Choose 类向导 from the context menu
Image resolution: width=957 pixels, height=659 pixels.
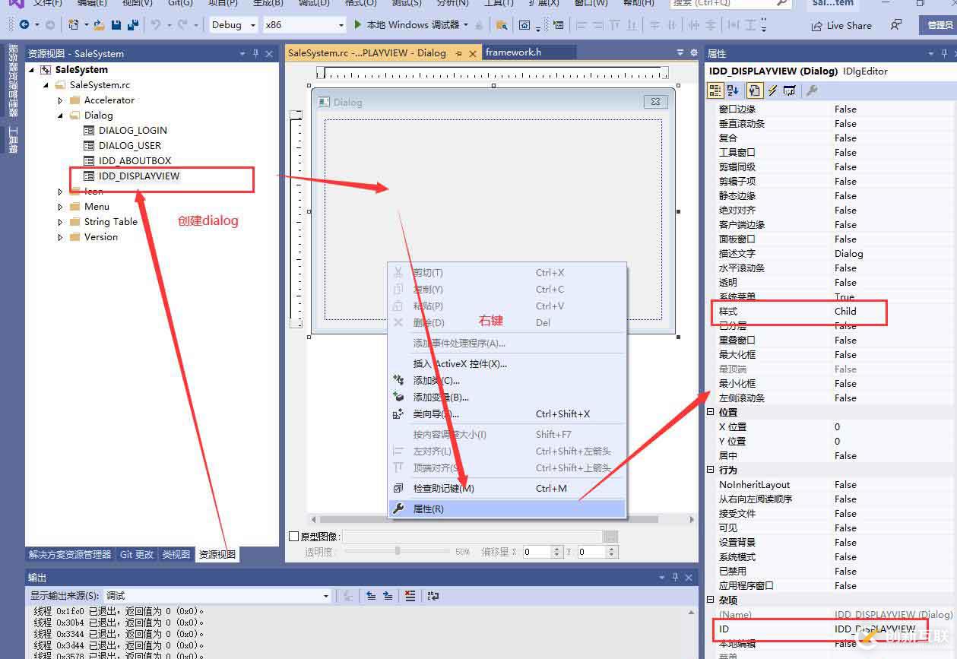(507, 414)
